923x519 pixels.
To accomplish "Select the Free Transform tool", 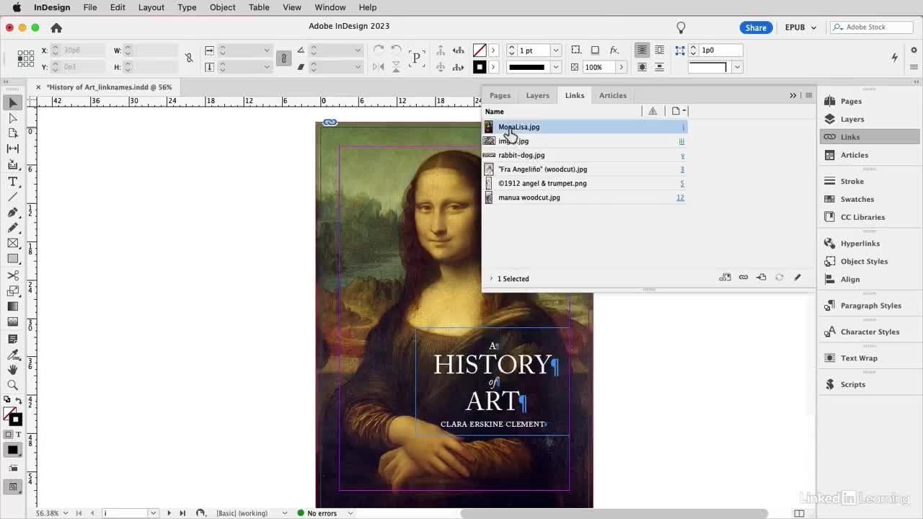I will point(13,290).
